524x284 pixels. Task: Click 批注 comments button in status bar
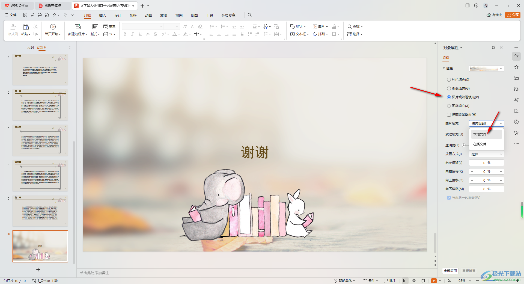click(x=390, y=281)
